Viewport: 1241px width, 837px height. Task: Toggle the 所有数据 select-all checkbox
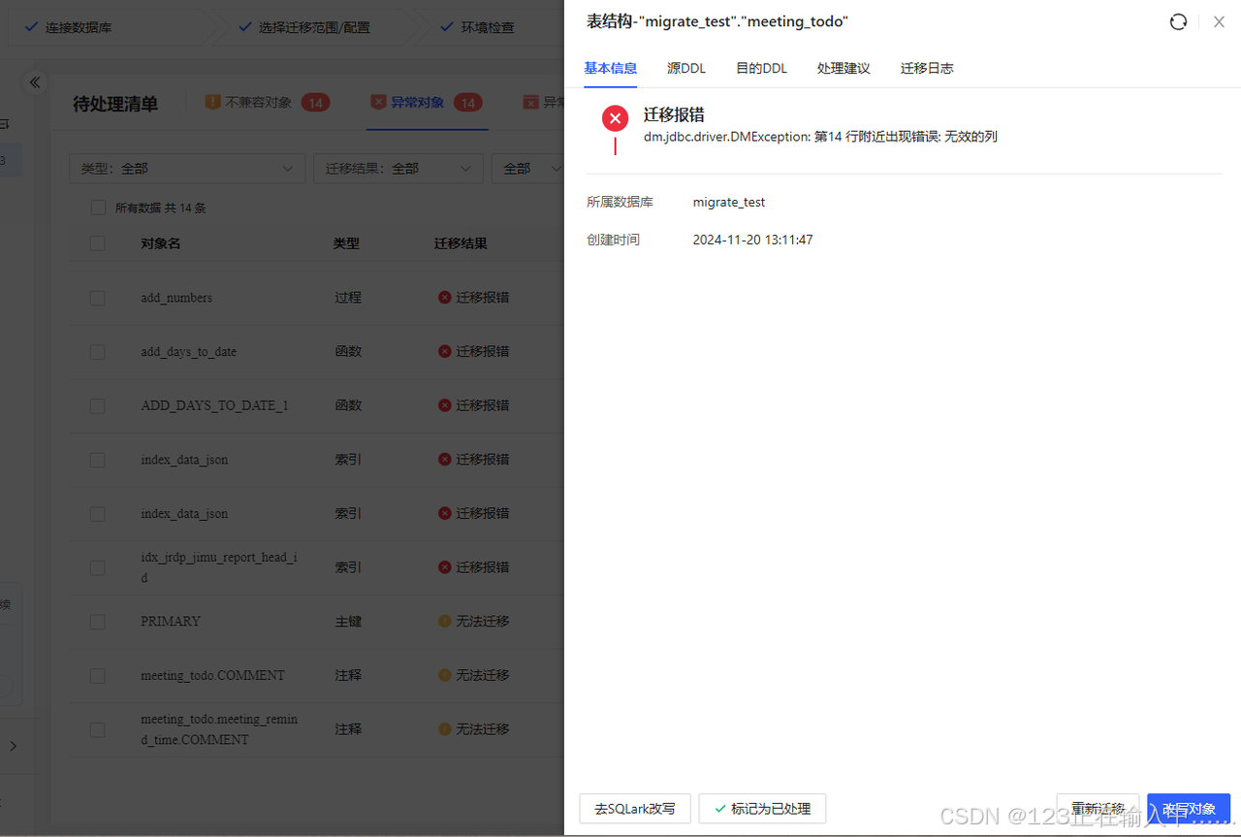click(98, 207)
